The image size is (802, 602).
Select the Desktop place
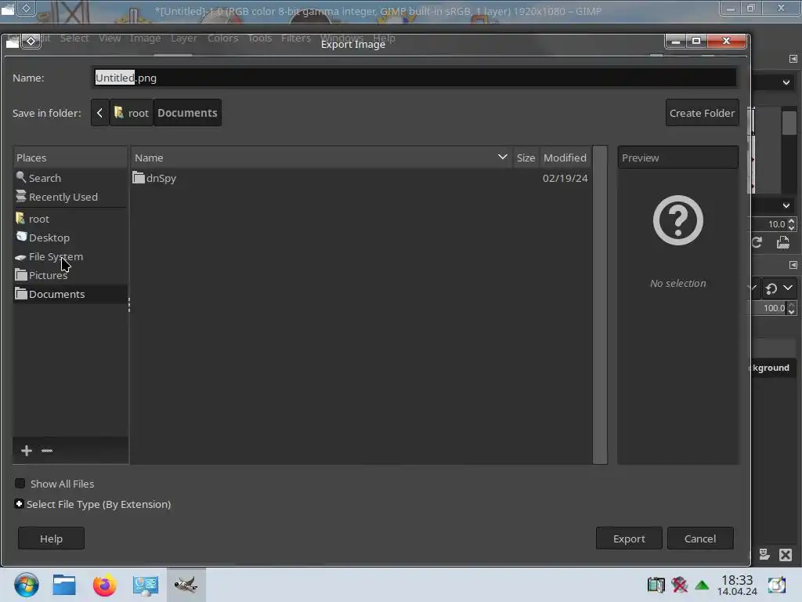tap(49, 238)
